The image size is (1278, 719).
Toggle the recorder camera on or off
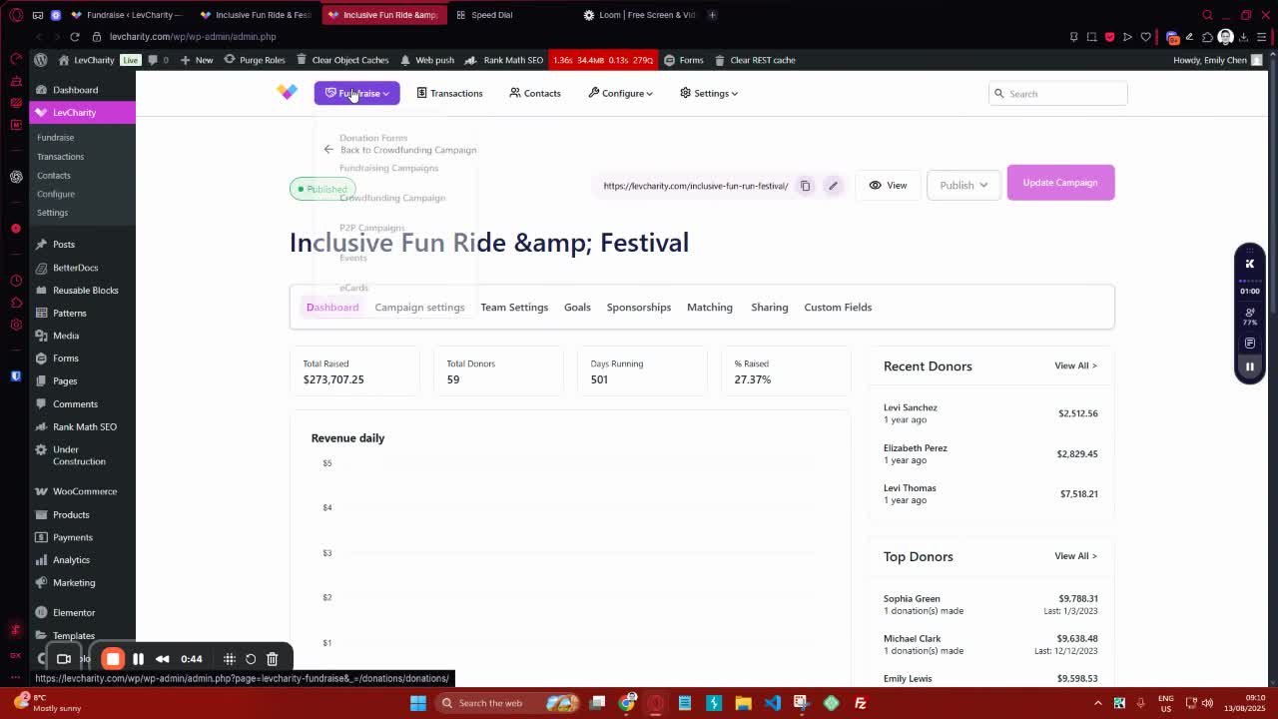(x=64, y=659)
